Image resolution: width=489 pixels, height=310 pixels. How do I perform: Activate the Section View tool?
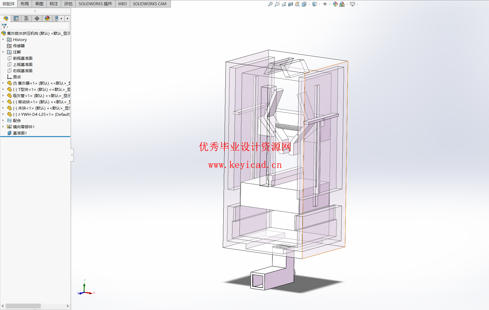pyautogui.click(x=291, y=4)
